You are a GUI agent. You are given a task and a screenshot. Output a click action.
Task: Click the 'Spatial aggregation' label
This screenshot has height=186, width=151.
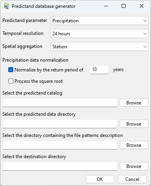(x=22, y=46)
